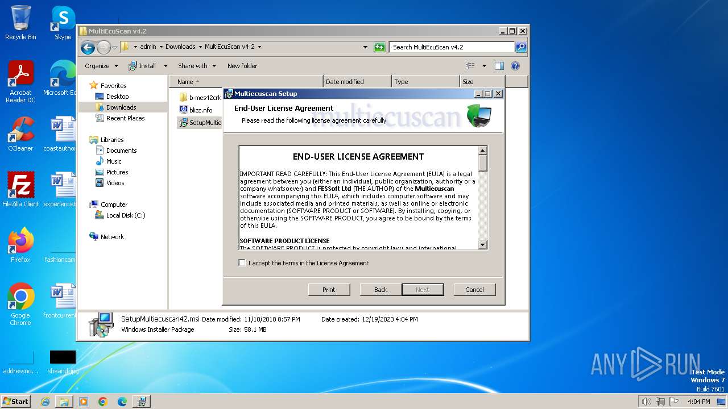Expand the Install dropdown arrow
This screenshot has height=409, width=728.
pyautogui.click(x=166, y=66)
